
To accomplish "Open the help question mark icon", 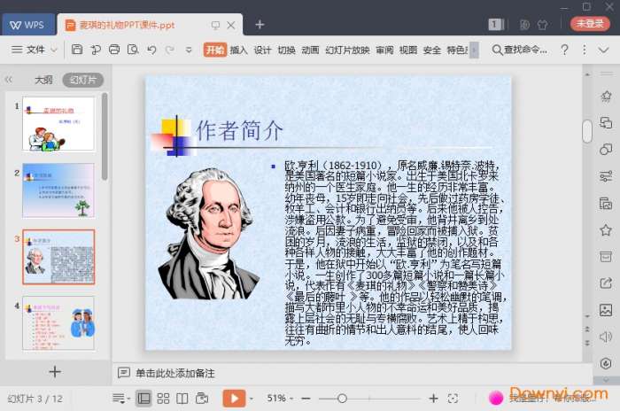I will [564, 50].
